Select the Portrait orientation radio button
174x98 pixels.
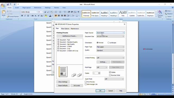click(x=97, y=43)
